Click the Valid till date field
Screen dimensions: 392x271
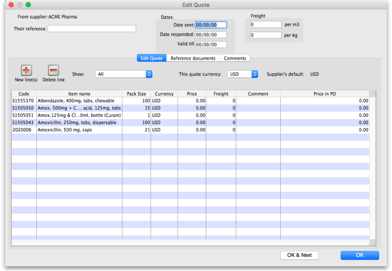pos(211,45)
